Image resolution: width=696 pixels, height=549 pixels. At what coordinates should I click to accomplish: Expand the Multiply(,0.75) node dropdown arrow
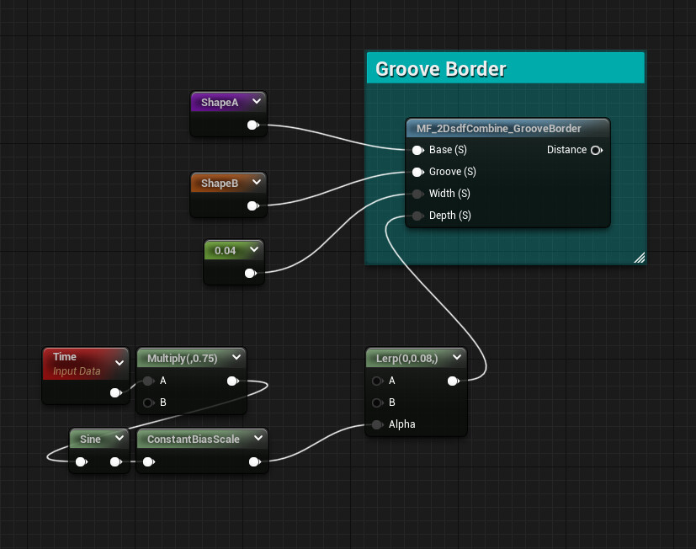click(x=236, y=358)
